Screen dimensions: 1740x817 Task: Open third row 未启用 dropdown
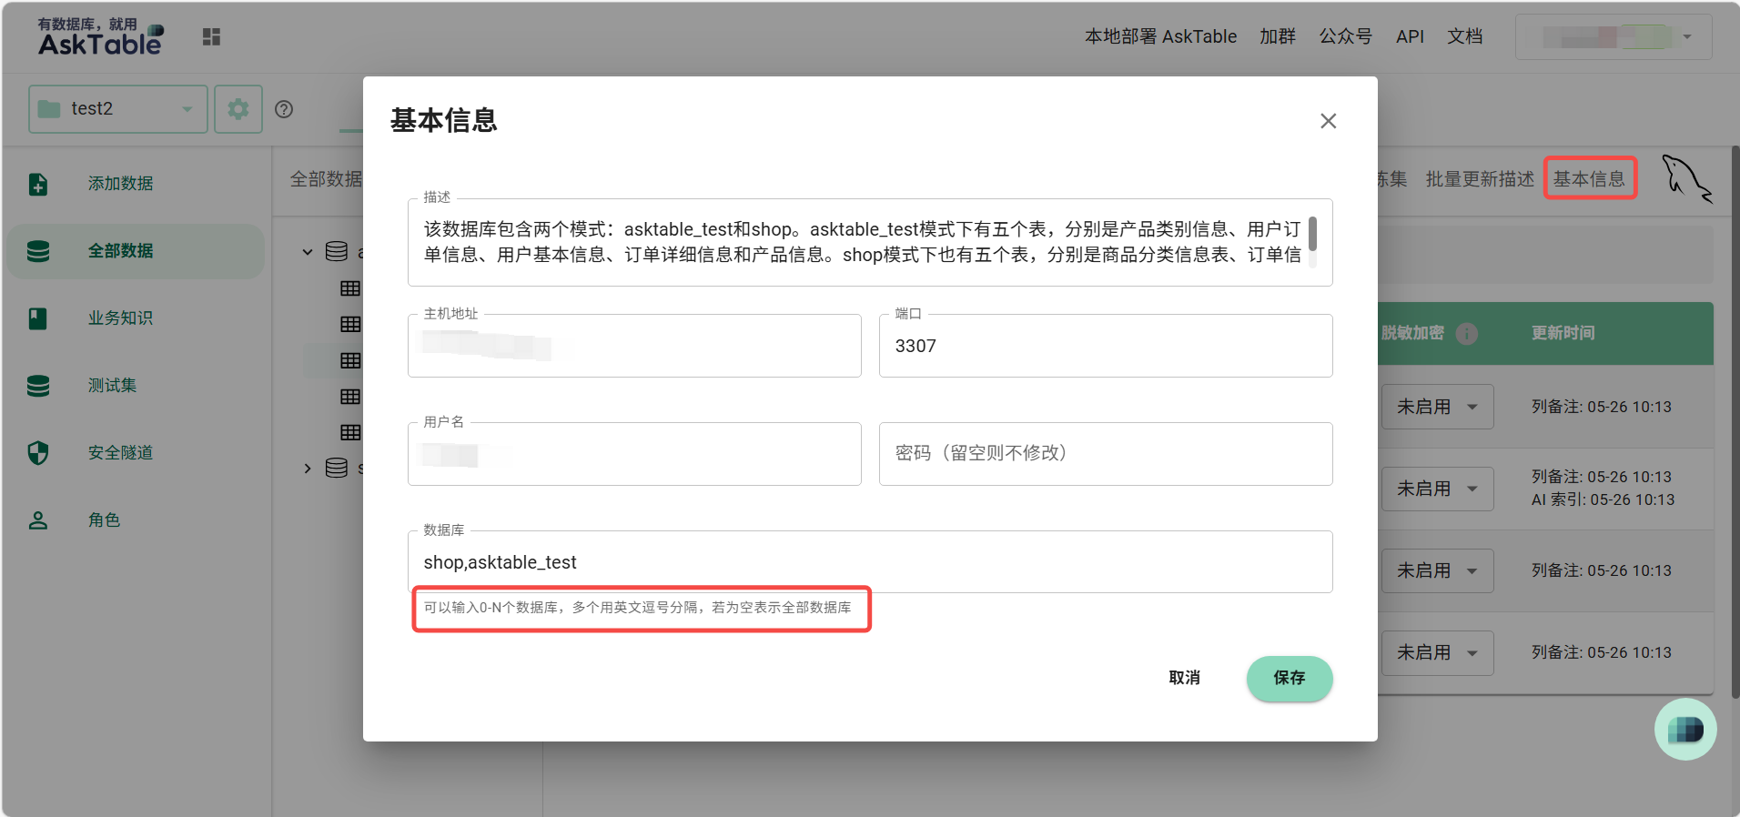[x=1438, y=570]
